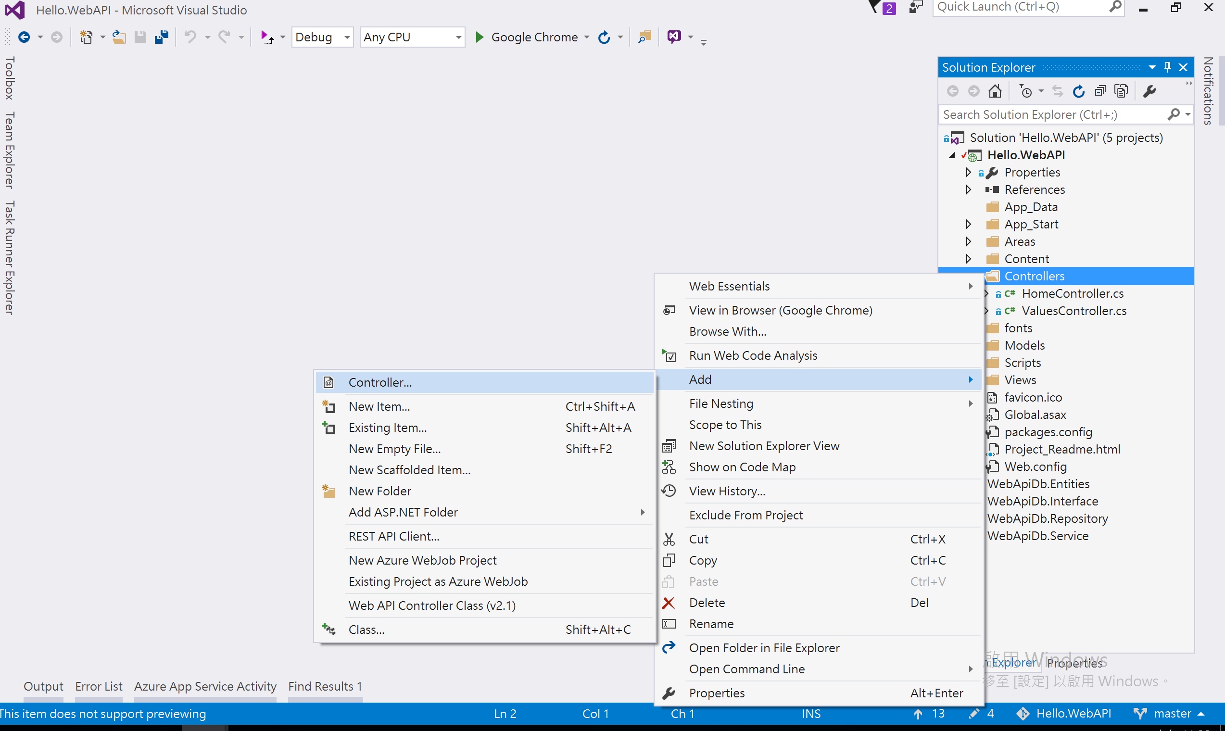
Task: Click the unpublished commits arrow in status bar
Action: point(918,713)
